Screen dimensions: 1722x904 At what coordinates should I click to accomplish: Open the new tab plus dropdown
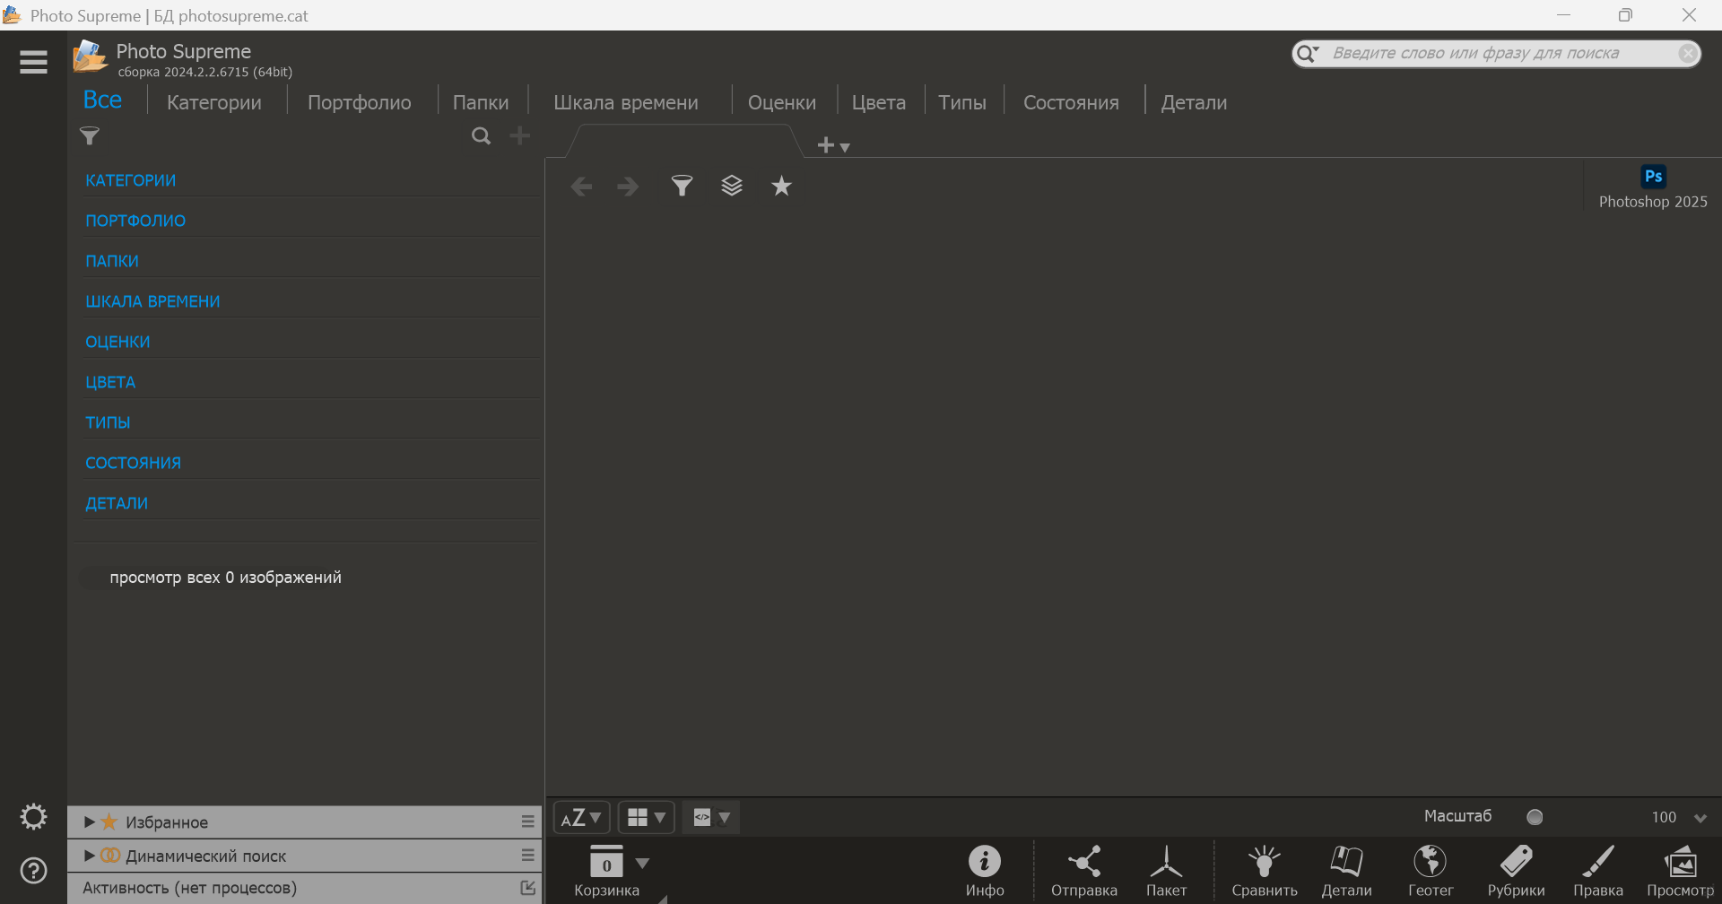(833, 145)
